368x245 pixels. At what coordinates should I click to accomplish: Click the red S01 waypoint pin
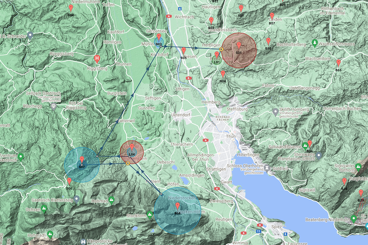(239, 46)
